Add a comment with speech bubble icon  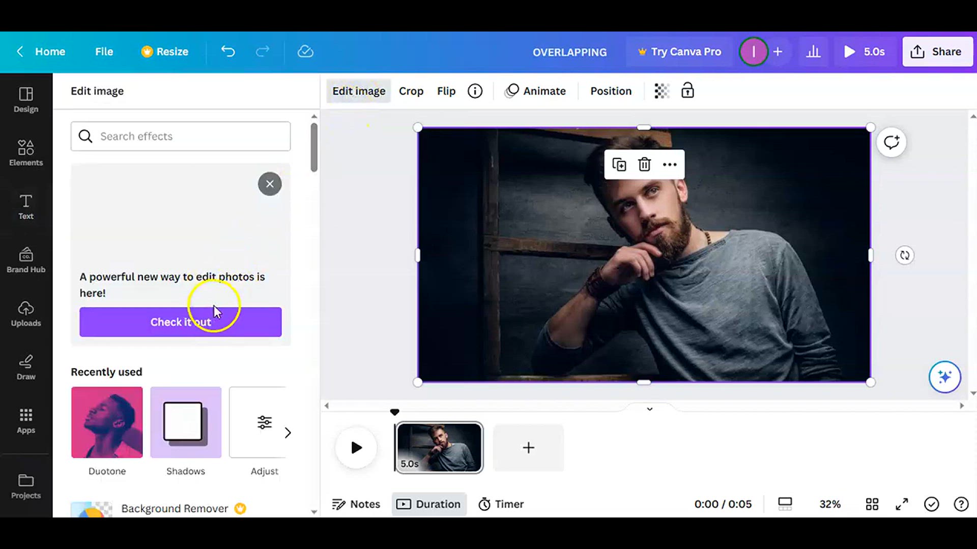click(x=892, y=142)
